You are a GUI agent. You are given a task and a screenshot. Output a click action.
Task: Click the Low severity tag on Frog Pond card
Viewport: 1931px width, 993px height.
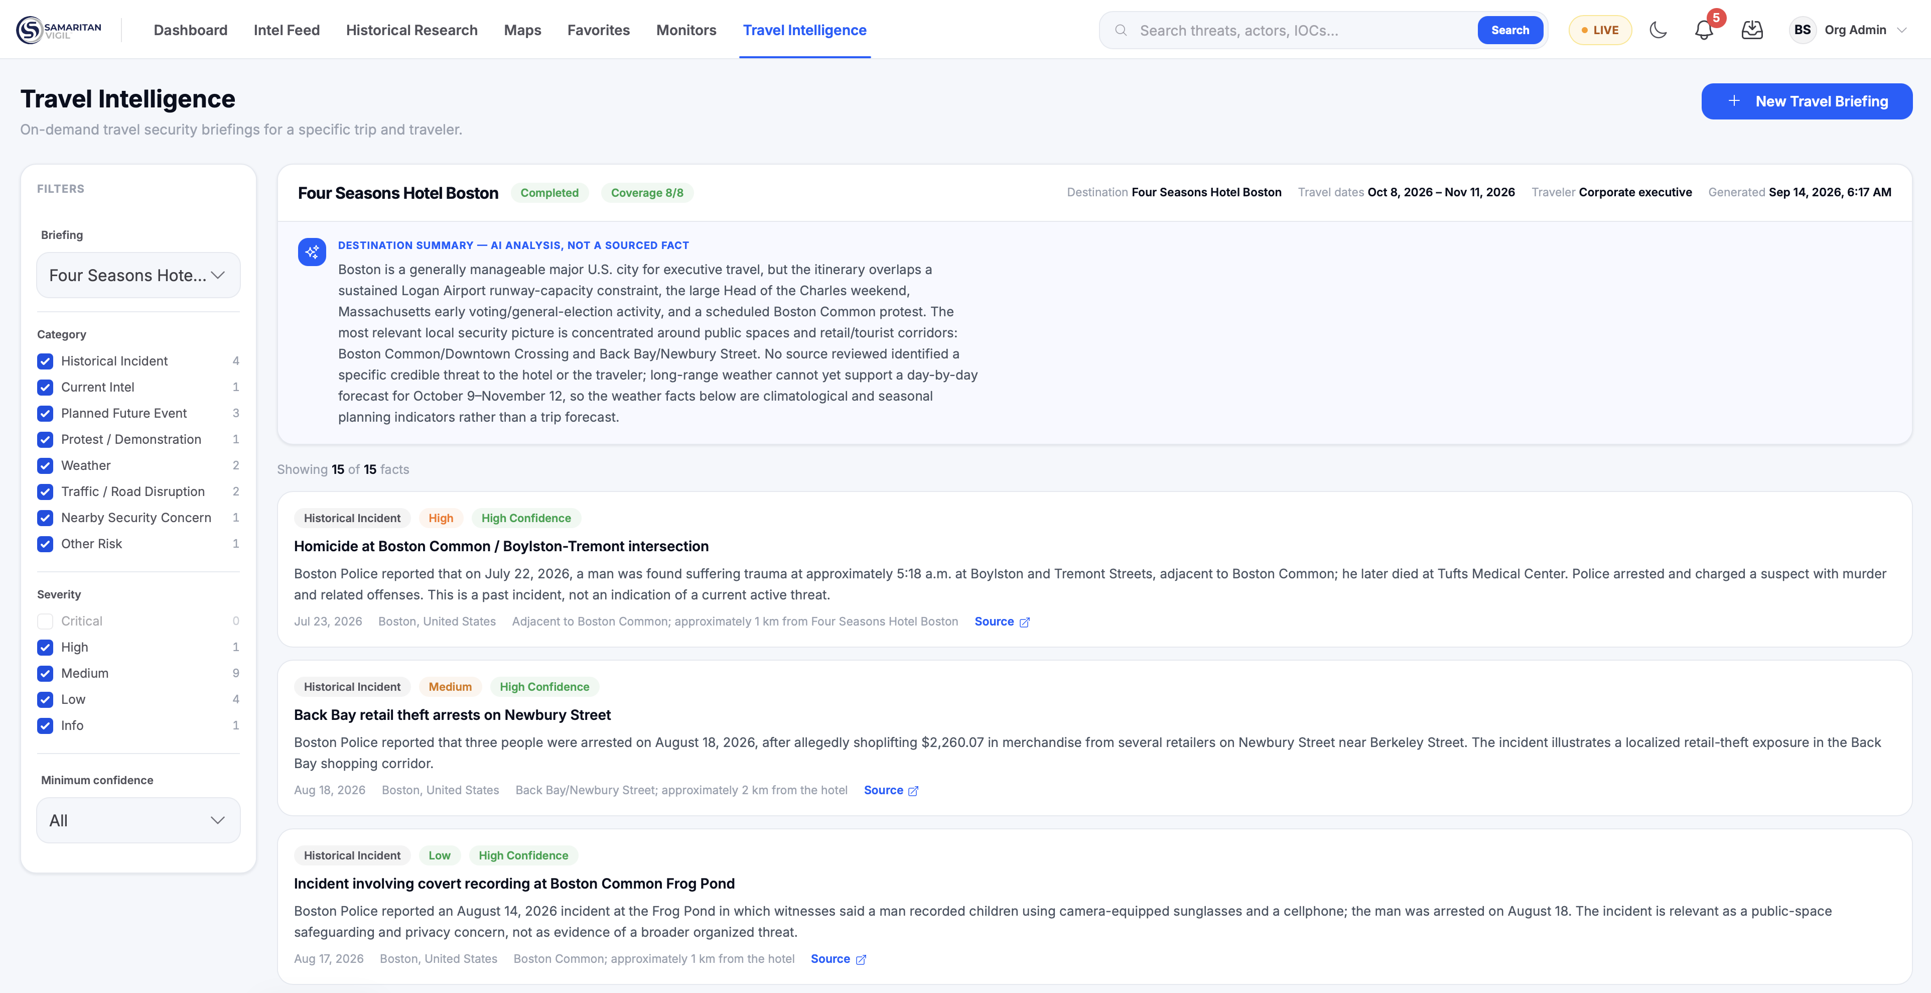click(x=439, y=856)
